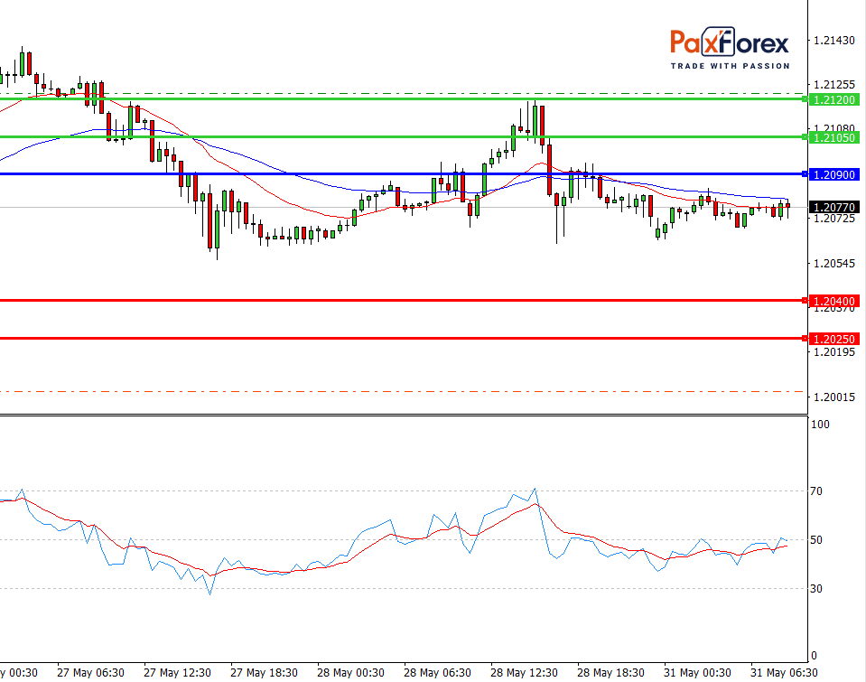
Task: Click the 28 May 18:30 time label
Action: tap(610, 673)
